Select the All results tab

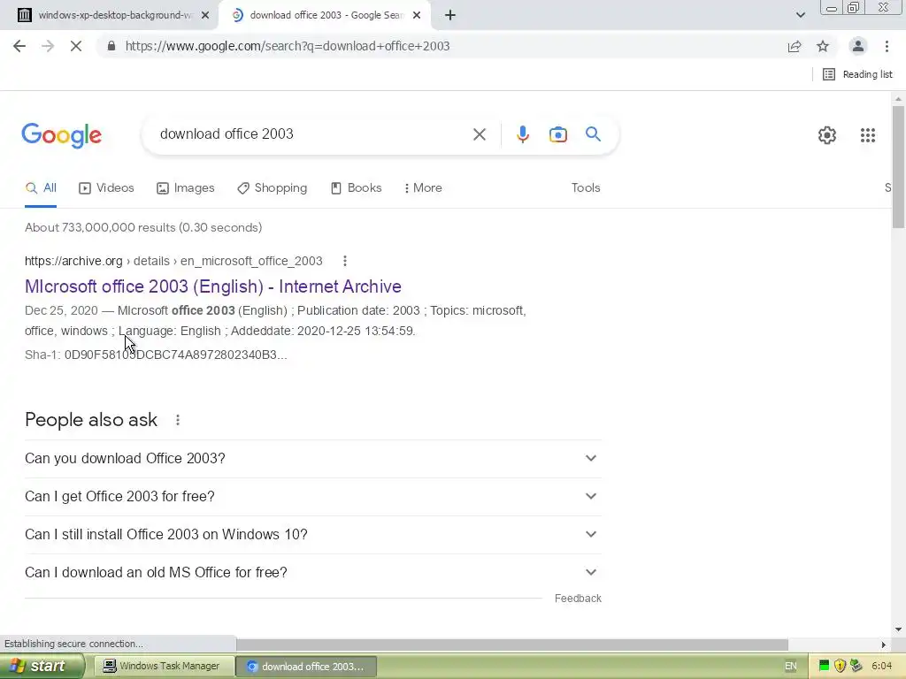(41, 187)
